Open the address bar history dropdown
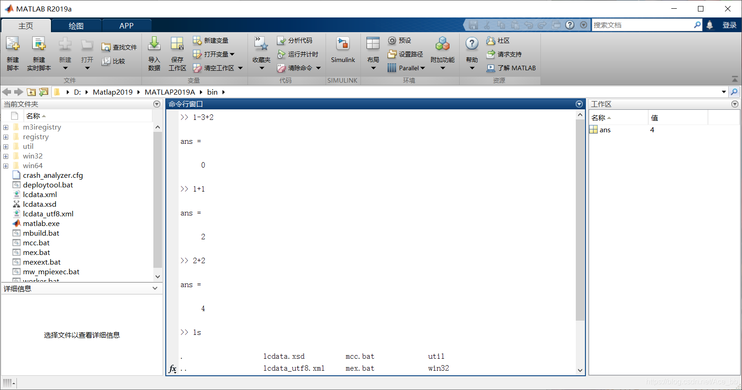 724,92
